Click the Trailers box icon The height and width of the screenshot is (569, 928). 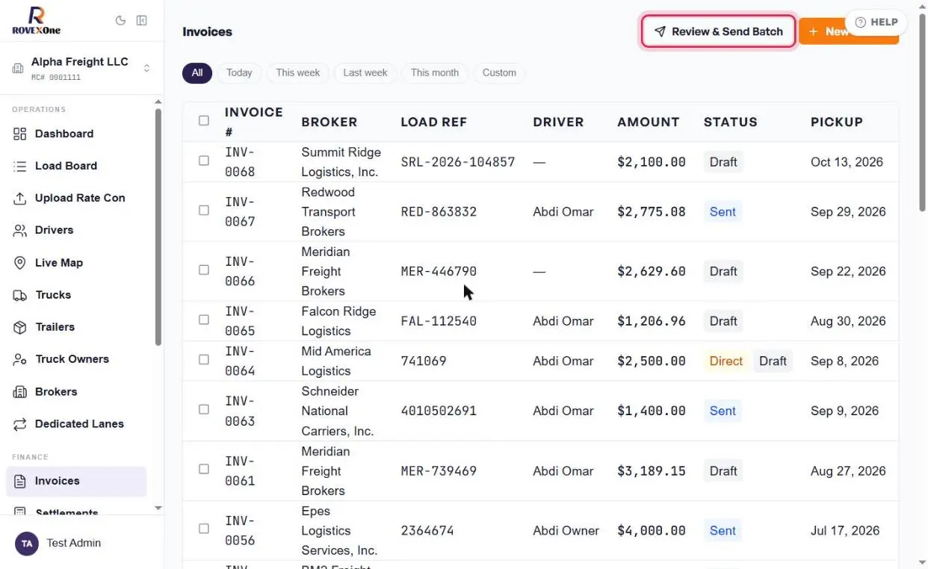click(x=20, y=327)
